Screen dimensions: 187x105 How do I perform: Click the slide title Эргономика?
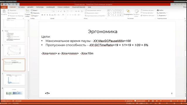103,32
